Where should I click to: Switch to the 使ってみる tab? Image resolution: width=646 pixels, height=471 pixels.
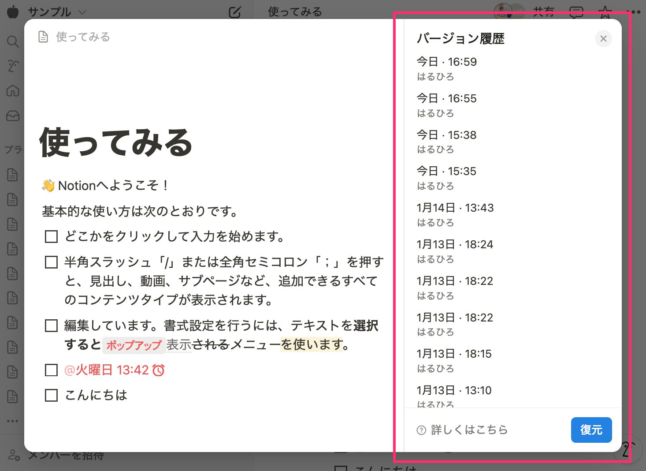coord(294,12)
